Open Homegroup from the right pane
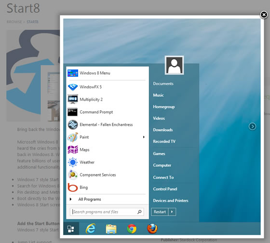The image size is (270, 243). coord(164,107)
